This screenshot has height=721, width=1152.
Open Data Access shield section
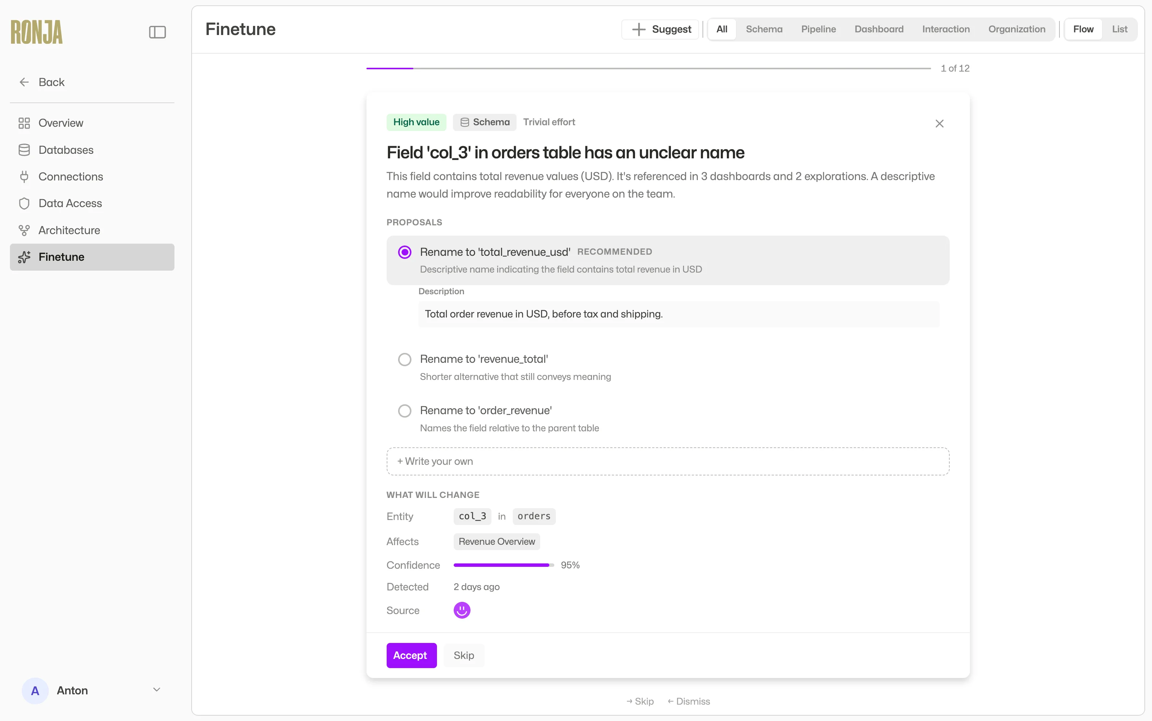[x=24, y=203]
